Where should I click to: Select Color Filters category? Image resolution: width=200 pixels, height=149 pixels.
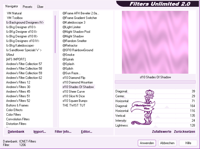pyautogui.click(x=14, y=115)
